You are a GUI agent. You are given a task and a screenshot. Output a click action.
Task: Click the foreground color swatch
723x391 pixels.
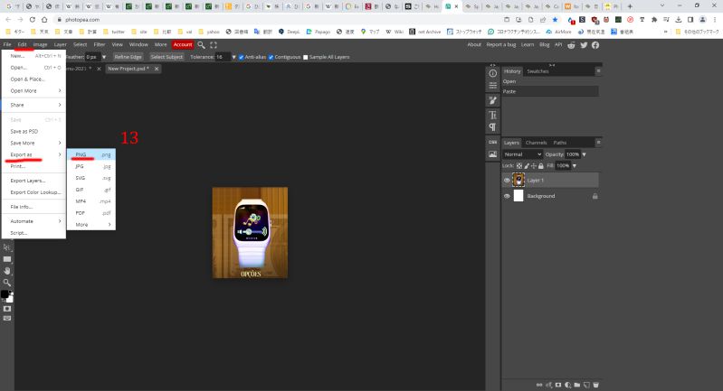point(5,294)
